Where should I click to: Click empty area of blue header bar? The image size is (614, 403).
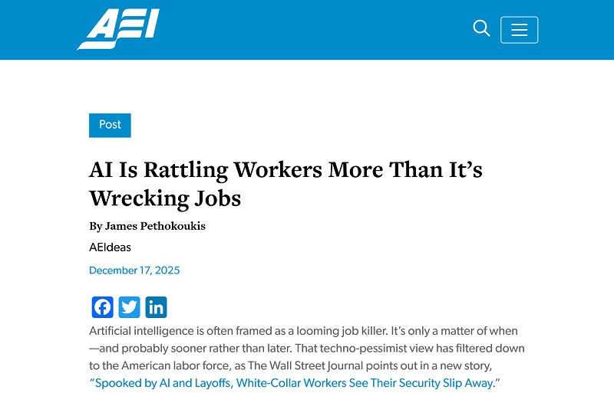[x=313, y=30]
